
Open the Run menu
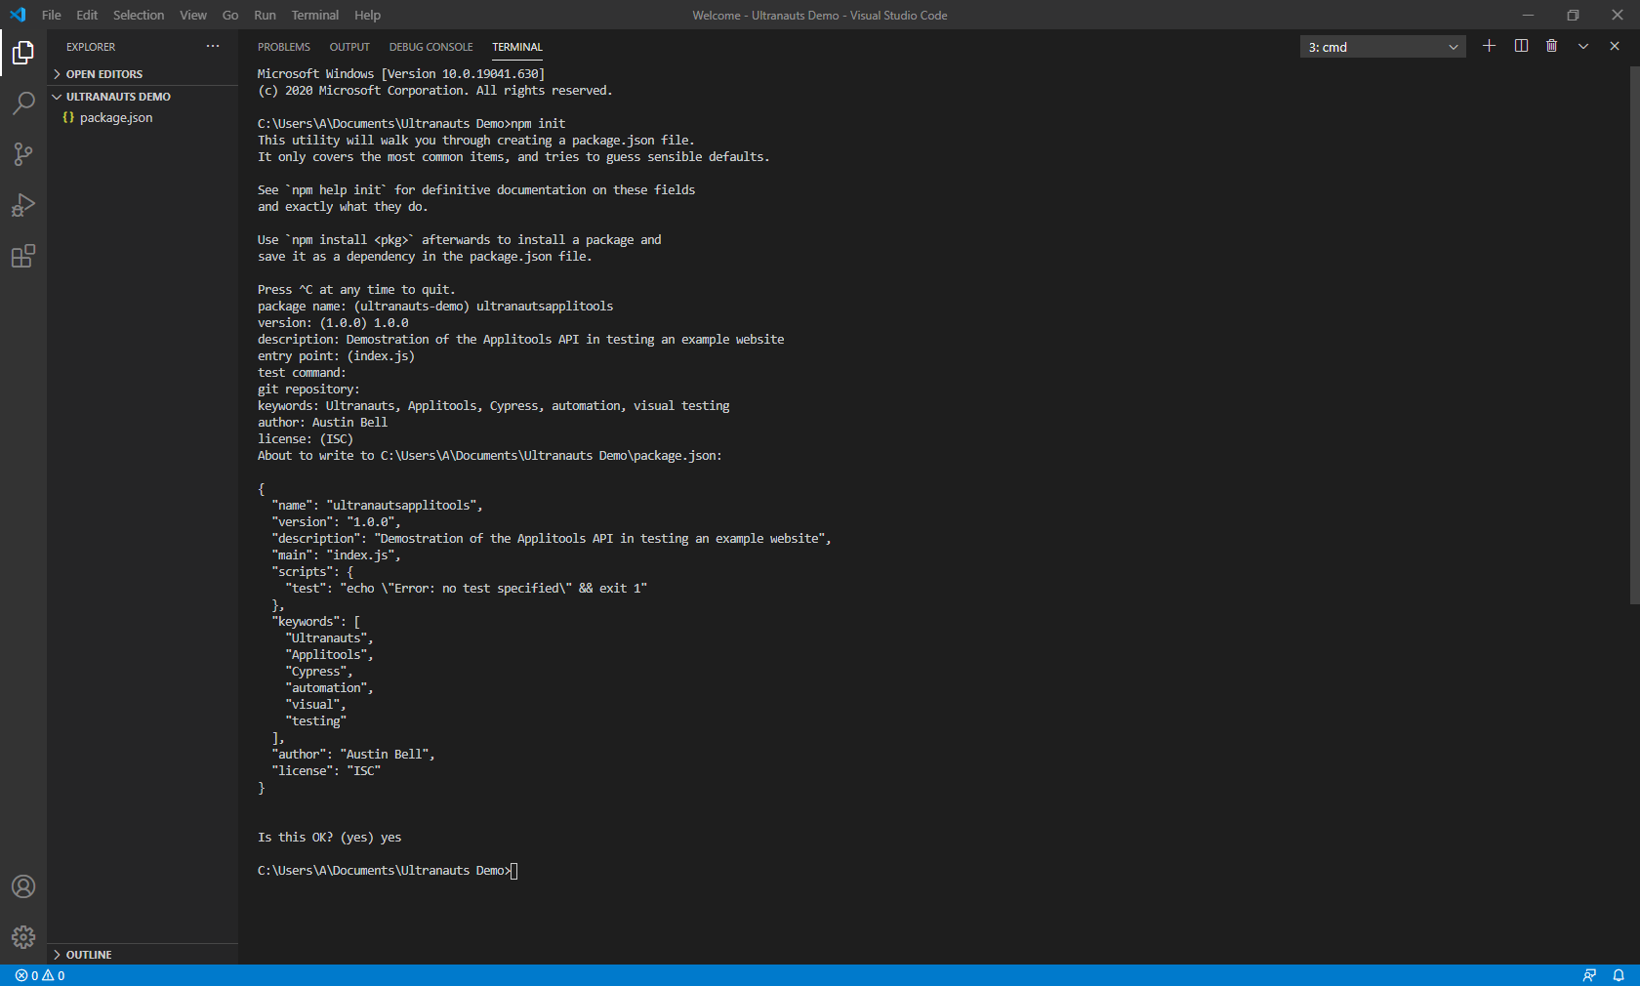265,15
